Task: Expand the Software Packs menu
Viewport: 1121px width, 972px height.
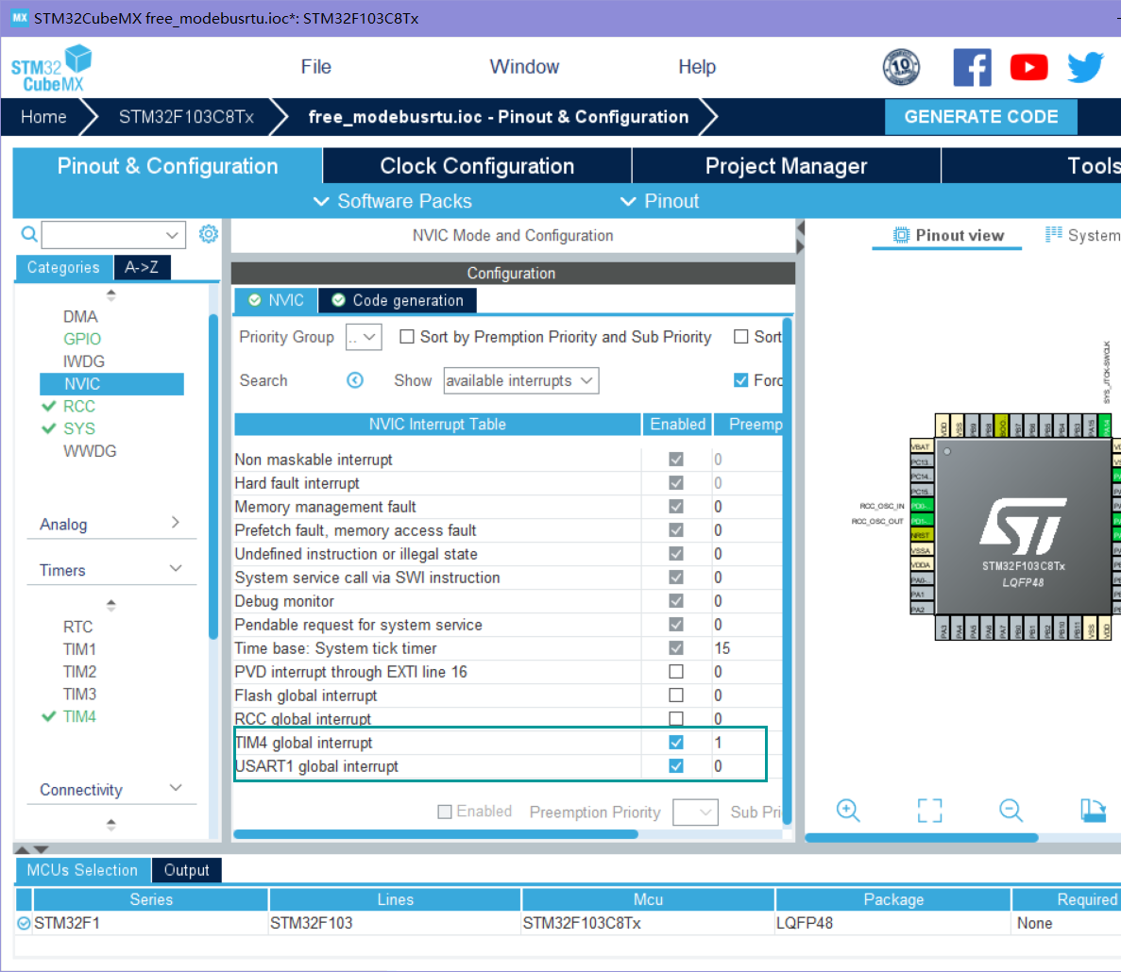Action: click(x=393, y=201)
